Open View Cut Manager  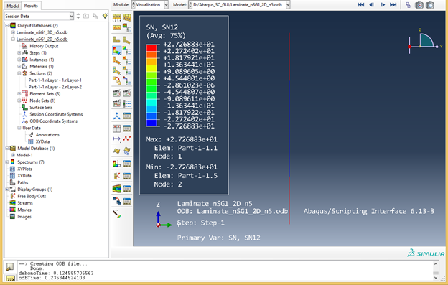[127, 164]
